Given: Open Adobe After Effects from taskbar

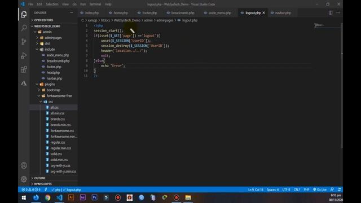Looking at the screenshot, I should (83, 197).
